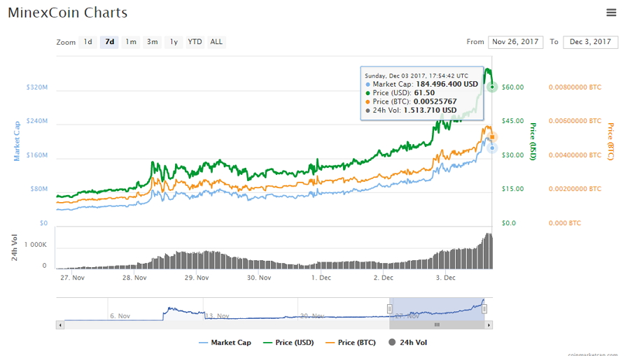Click the 0.00800000 BTC axis label
This screenshot has width=630, height=356.
[x=575, y=87]
